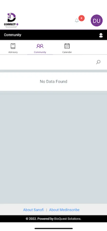The width and height of the screenshot is (107, 231).
Task: Switch to the Advisory tab label
Action: click(13, 52)
